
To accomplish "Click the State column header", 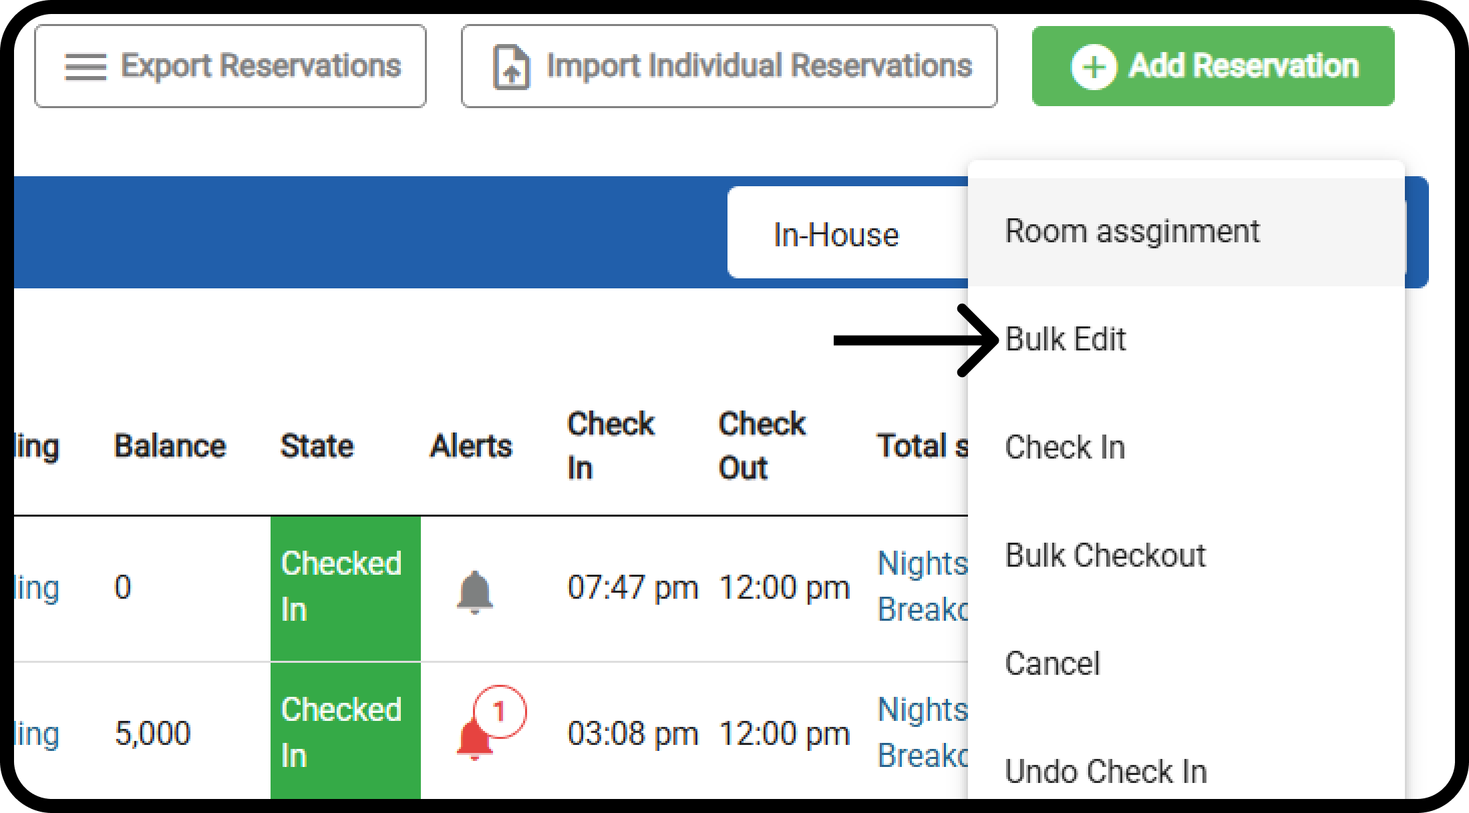I will click(x=317, y=446).
